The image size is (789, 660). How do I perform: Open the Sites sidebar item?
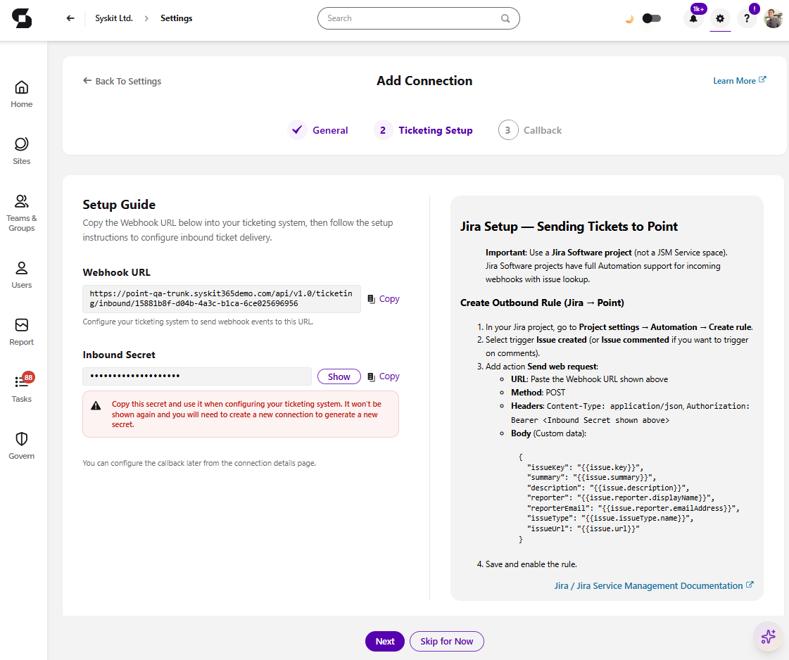point(22,151)
